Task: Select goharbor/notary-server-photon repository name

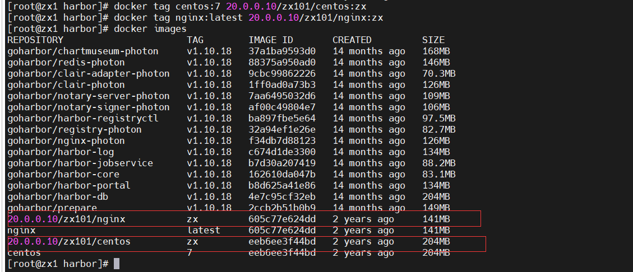Action: point(89,96)
